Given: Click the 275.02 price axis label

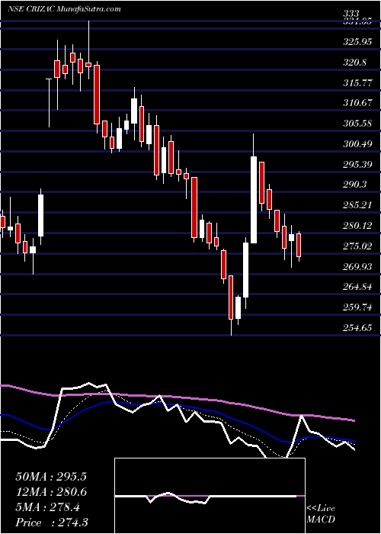Looking at the screenshot, I should point(357,246).
